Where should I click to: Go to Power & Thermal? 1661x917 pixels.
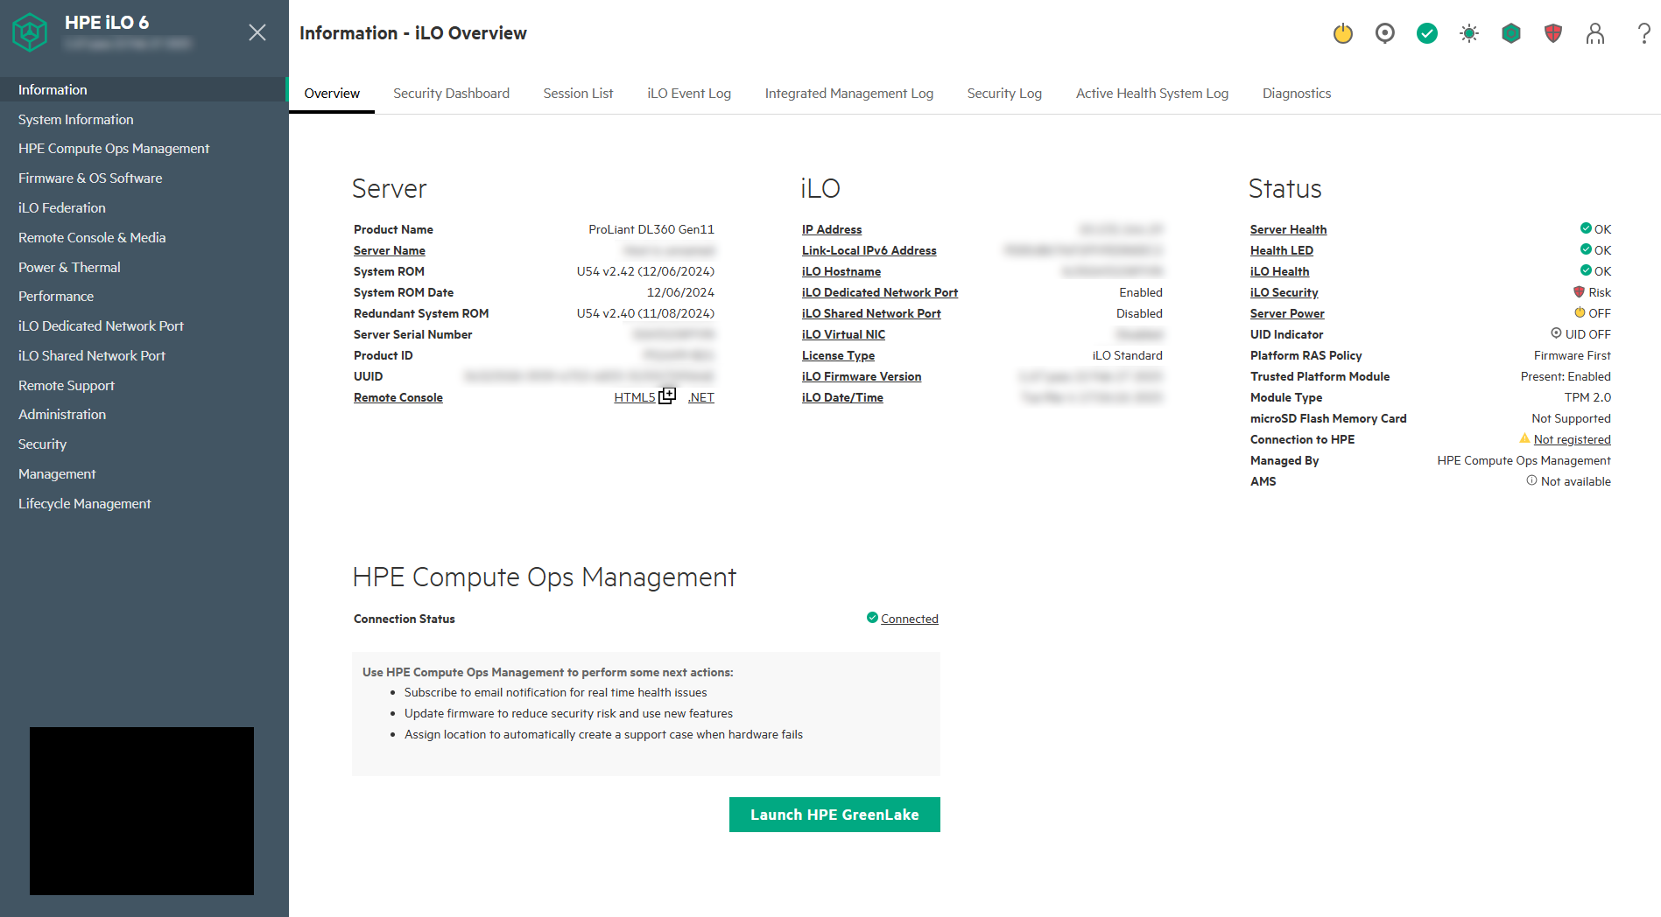coord(69,268)
